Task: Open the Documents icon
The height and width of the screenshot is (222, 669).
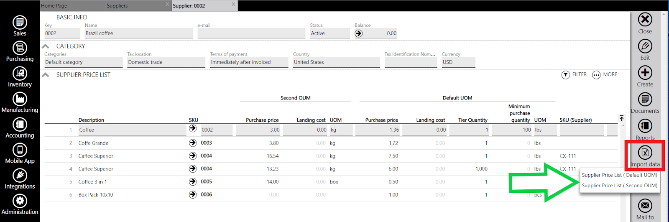Action: pyautogui.click(x=645, y=100)
